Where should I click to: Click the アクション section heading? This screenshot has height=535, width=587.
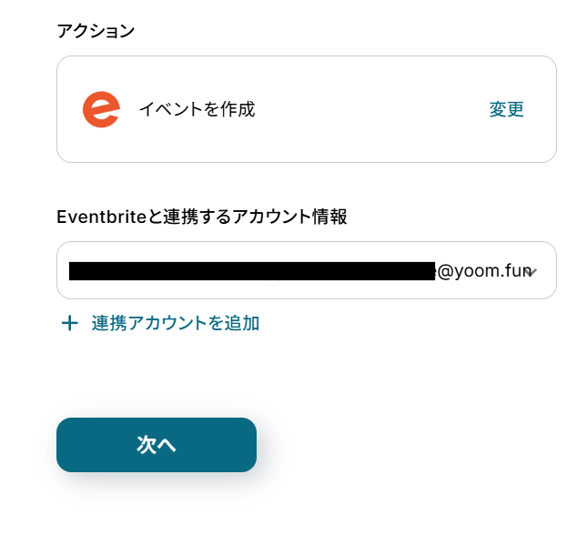[96, 31]
